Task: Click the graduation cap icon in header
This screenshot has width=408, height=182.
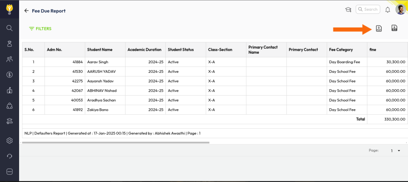Action: coord(348,10)
